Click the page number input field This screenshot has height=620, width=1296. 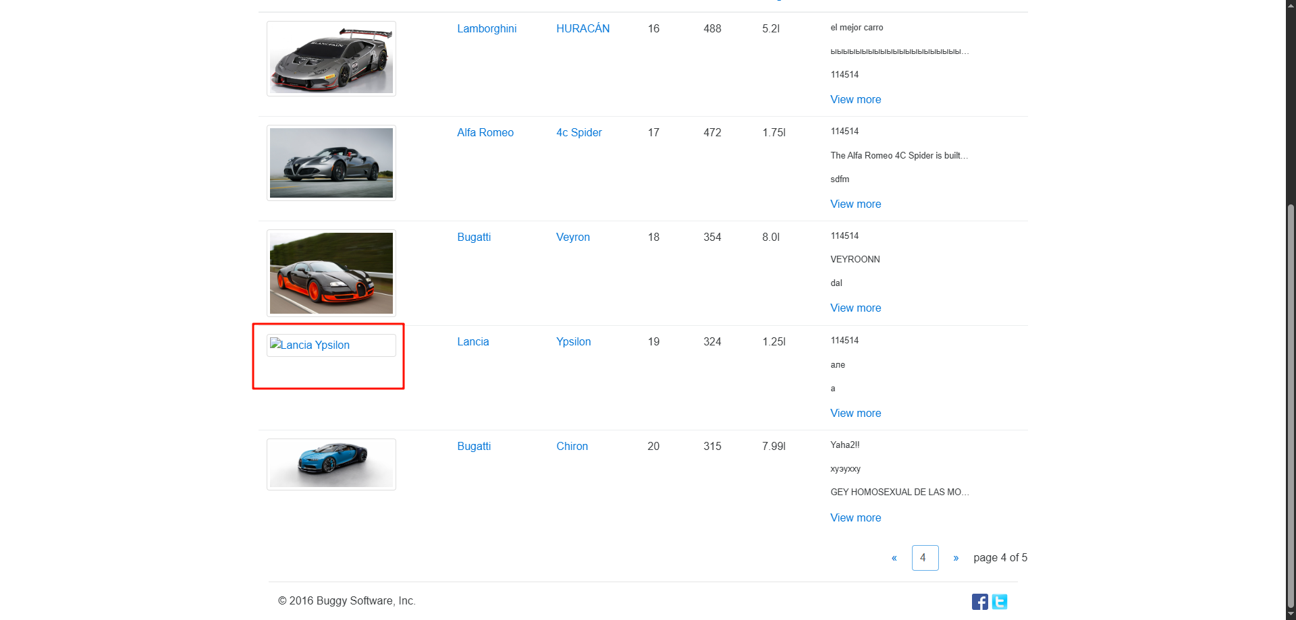pyautogui.click(x=925, y=558)
